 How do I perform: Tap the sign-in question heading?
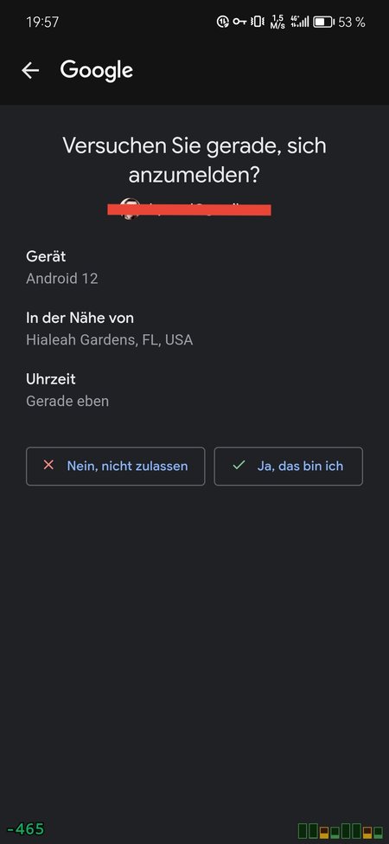(x=194, y=160)
